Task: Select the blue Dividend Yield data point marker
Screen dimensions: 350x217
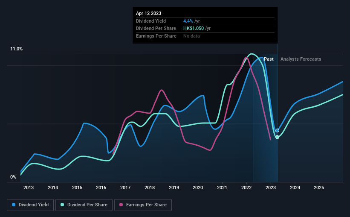Action: 277,130
